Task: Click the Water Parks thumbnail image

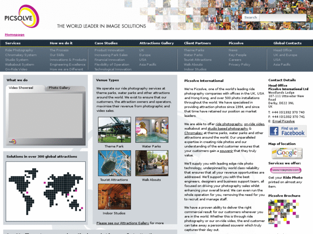Action: click(x=152, y=130)
